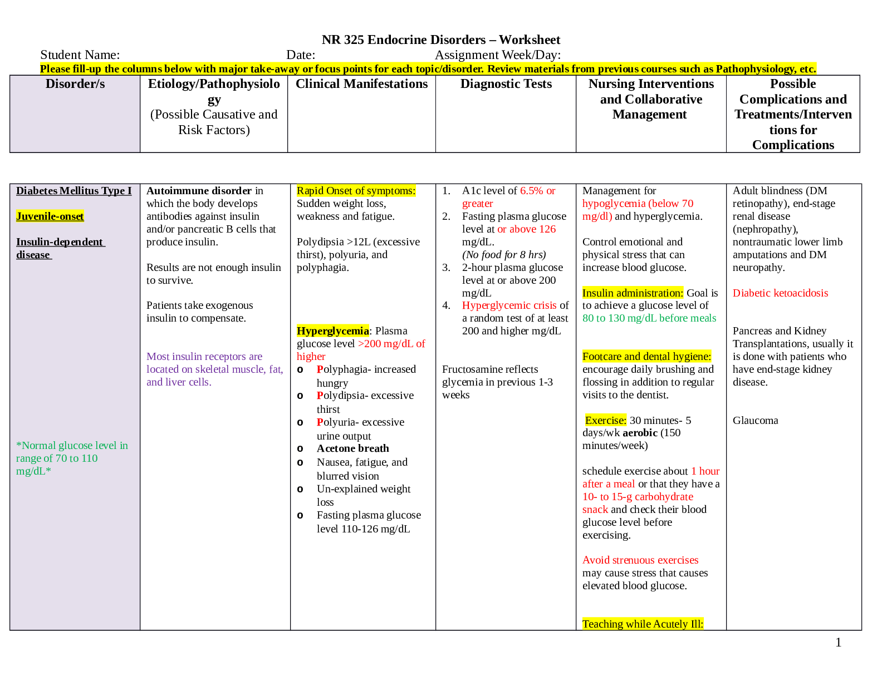Click the 'Diabetes Mellitus Type I' heading
The width and height of the screenshot is (882, 681).
point(74,191)
